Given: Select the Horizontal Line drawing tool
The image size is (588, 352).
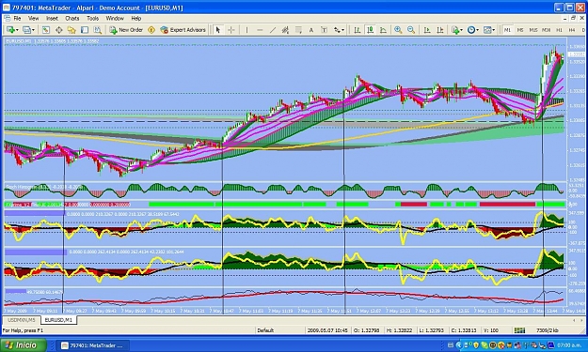Looking at the screenshot, I should (x=260, y=30).
